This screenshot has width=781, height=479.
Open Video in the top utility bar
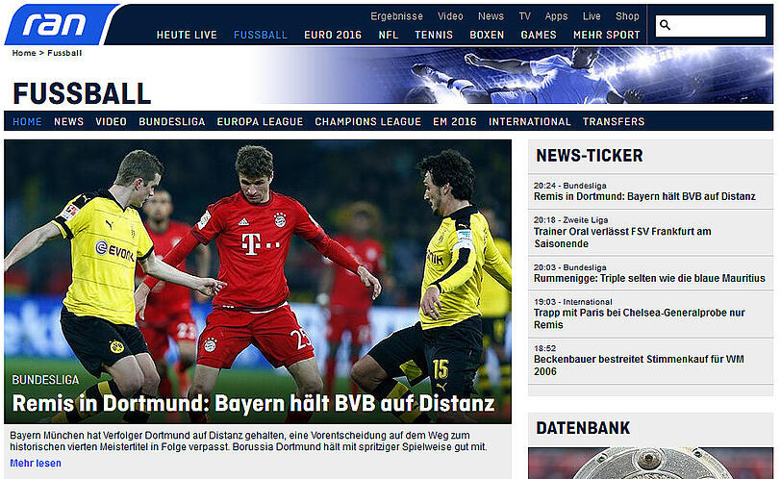[450, 16]
